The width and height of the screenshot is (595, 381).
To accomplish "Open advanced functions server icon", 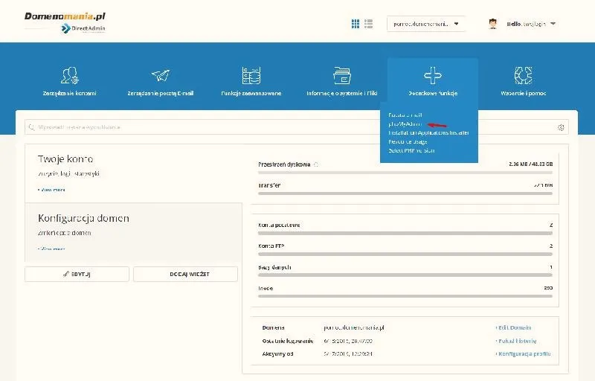I will [251, 75].
